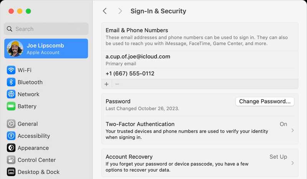The width and height of the screenshot is (307, 179).
Task: Click the Change Password button
Action: click(265, 101)
